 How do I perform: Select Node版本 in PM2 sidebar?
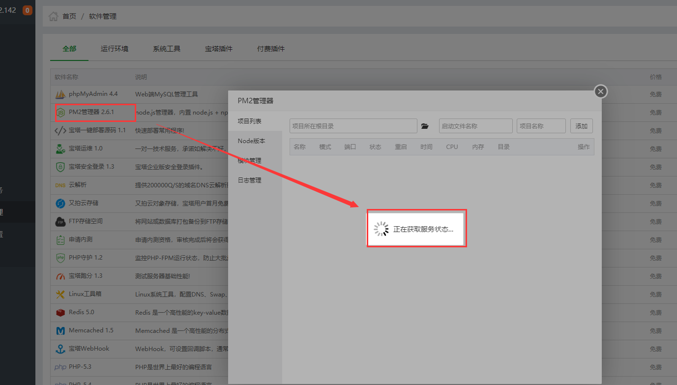coord(251,141)
